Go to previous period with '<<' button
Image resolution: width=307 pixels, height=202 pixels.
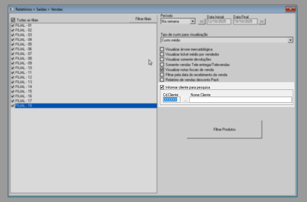coord(202,21)
